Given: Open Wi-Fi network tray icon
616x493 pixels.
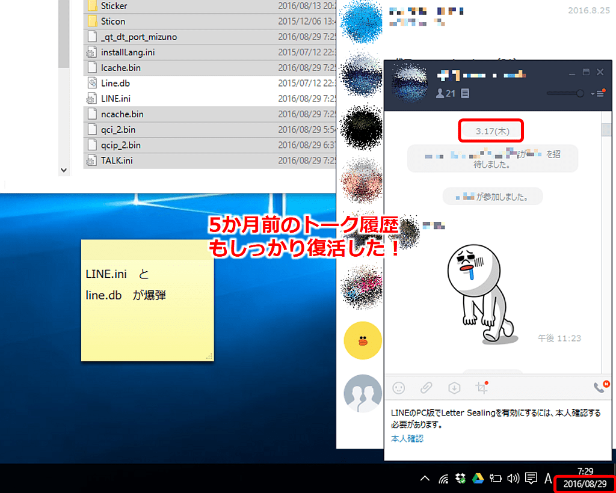Looking at the screenshot, I should pyautogui.click(x=443, y=478).
